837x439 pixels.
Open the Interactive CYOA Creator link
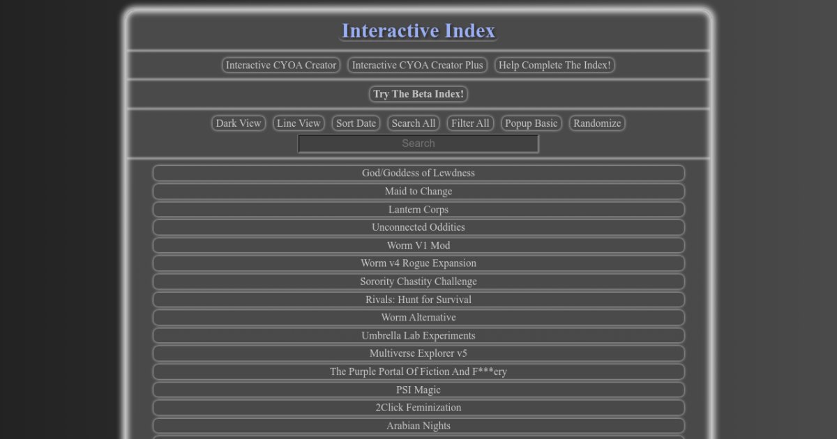[281, 66]
